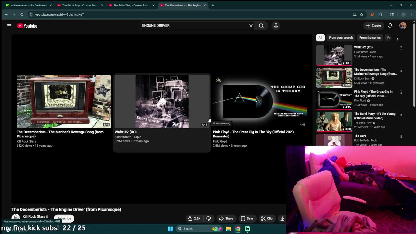416x234 pixels.
Task: Open Mariner's Revenge Song endscreen thumbnail
Action: [x=64, y=102]
